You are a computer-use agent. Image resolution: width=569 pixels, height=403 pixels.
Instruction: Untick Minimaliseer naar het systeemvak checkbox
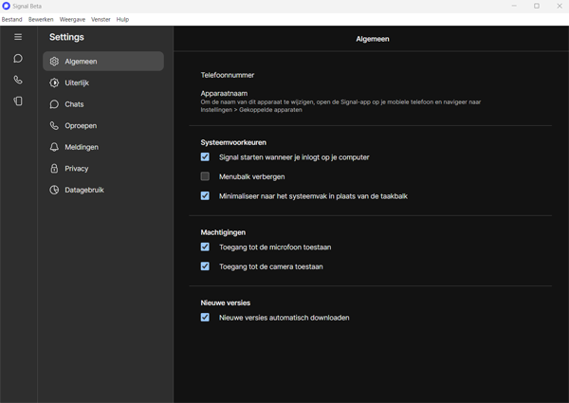(x=205, y=196)
